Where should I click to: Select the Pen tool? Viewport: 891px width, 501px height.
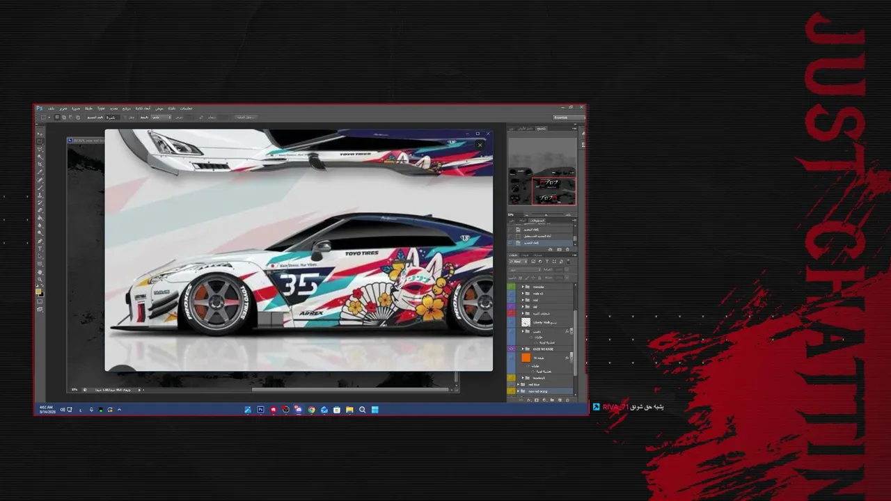point(40,241)
